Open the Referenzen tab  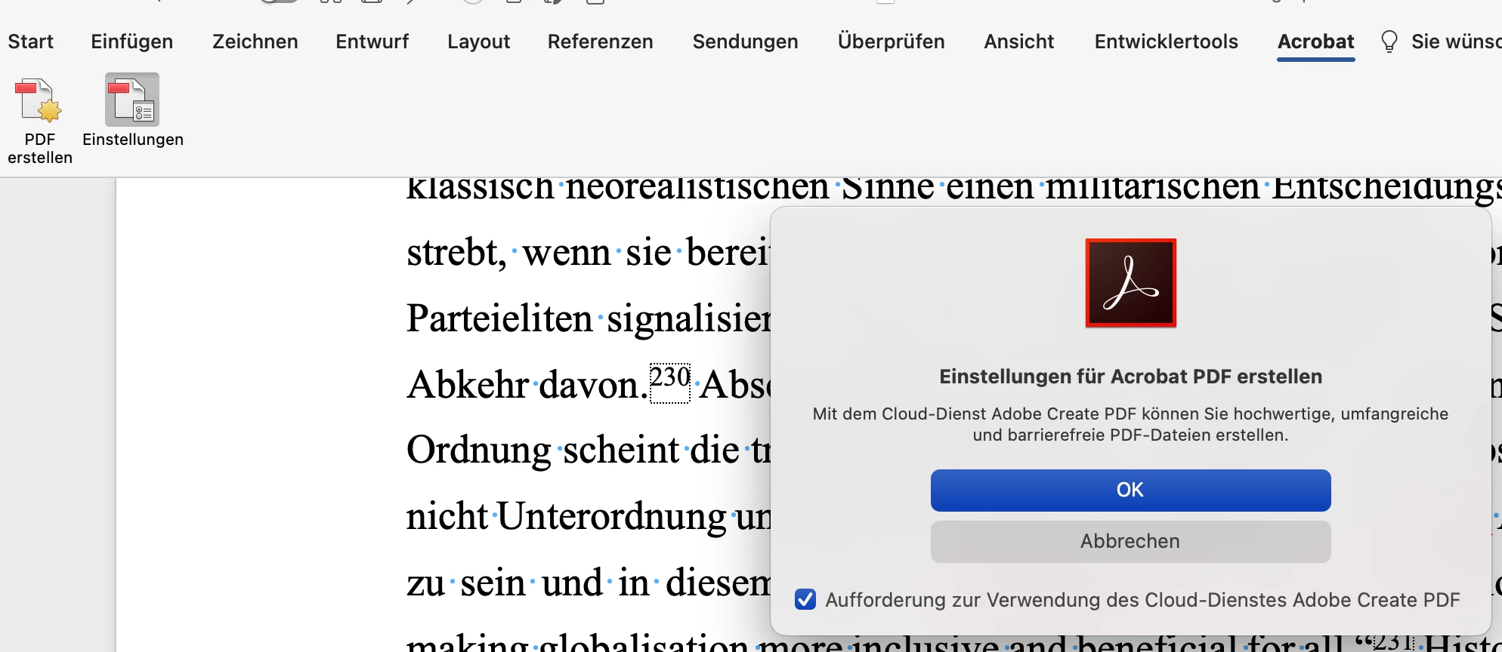(601, 42)
